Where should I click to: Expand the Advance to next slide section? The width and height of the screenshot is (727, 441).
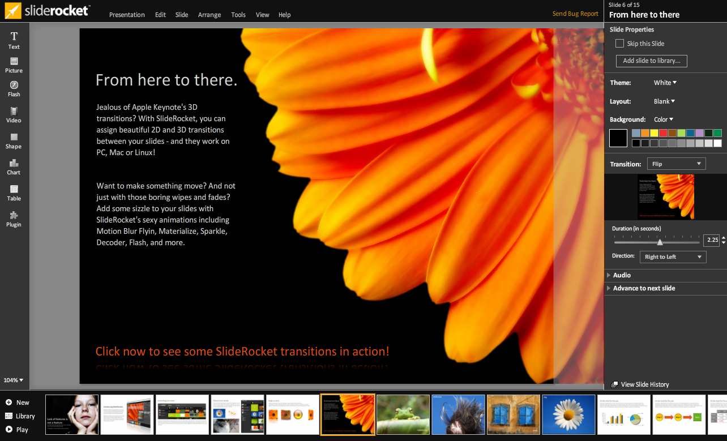(643, 288)
